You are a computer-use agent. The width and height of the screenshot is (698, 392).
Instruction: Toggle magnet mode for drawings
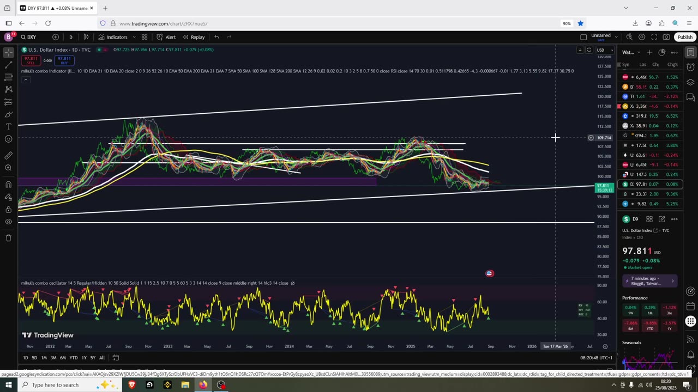(8, 184)
